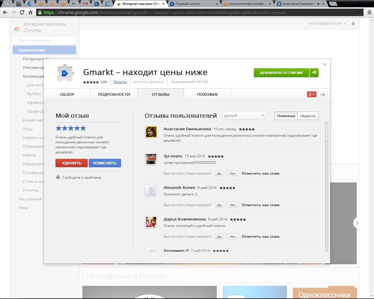Open web store settings gear
The image size is (374, 299).
(353, 24)
